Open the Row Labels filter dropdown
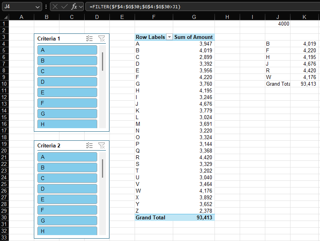This screenshot has height=241, width=320. click(x=169, y=37)
